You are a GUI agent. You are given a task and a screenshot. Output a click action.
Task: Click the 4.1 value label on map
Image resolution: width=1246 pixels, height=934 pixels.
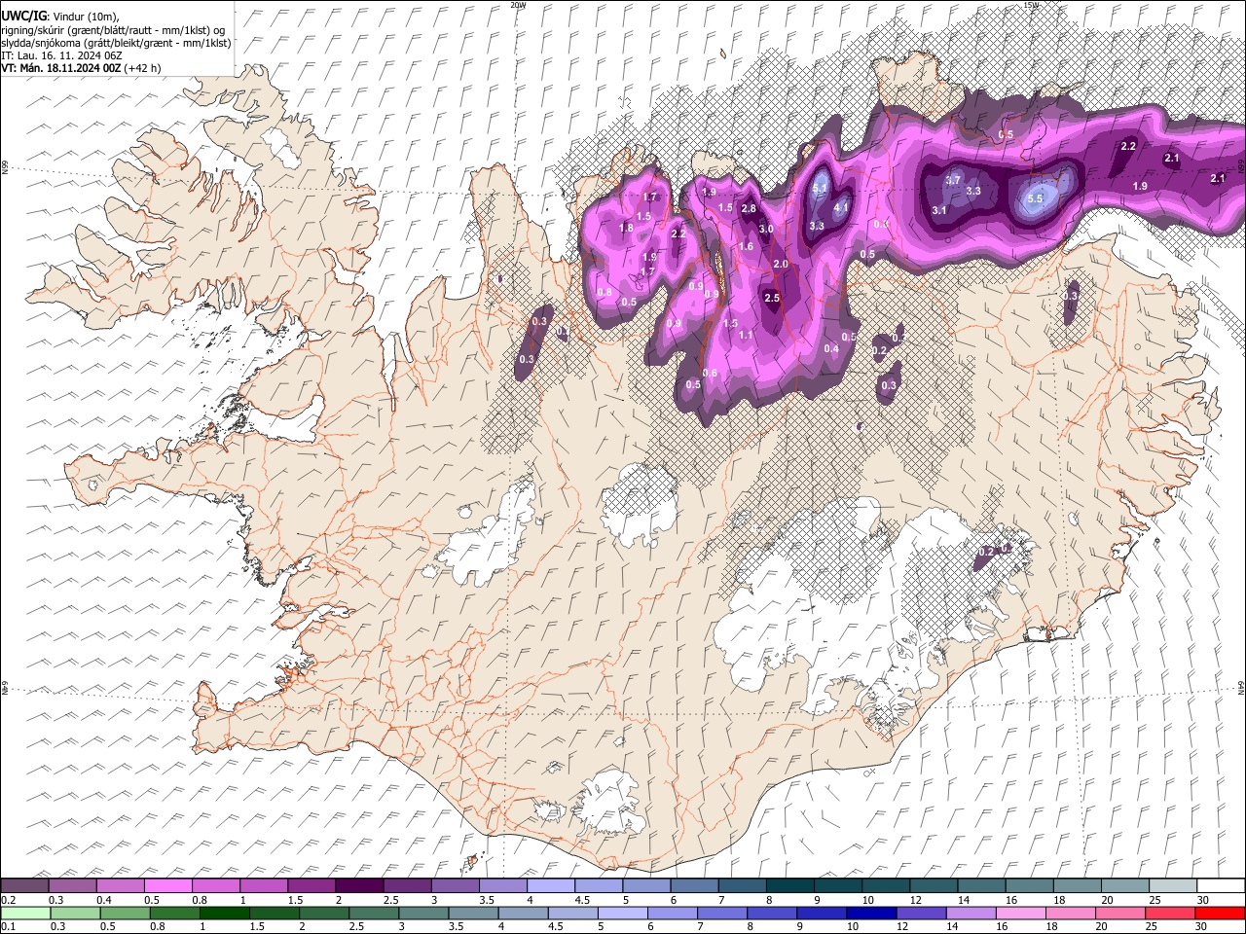click(x=842, y=206)
